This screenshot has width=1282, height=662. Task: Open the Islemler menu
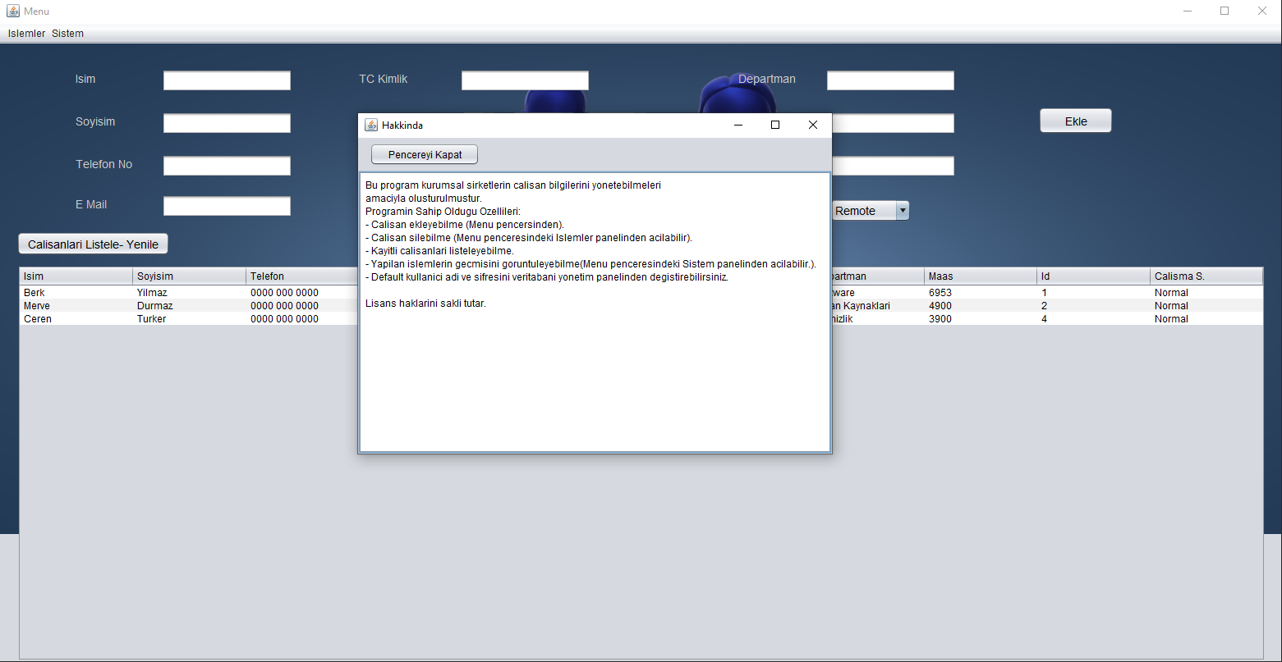pyautogui.click(x=25, y=33)
